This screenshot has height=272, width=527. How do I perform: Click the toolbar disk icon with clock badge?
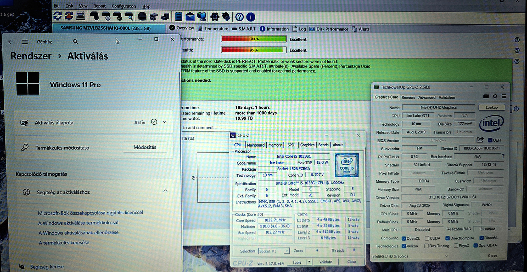(106, 16)
